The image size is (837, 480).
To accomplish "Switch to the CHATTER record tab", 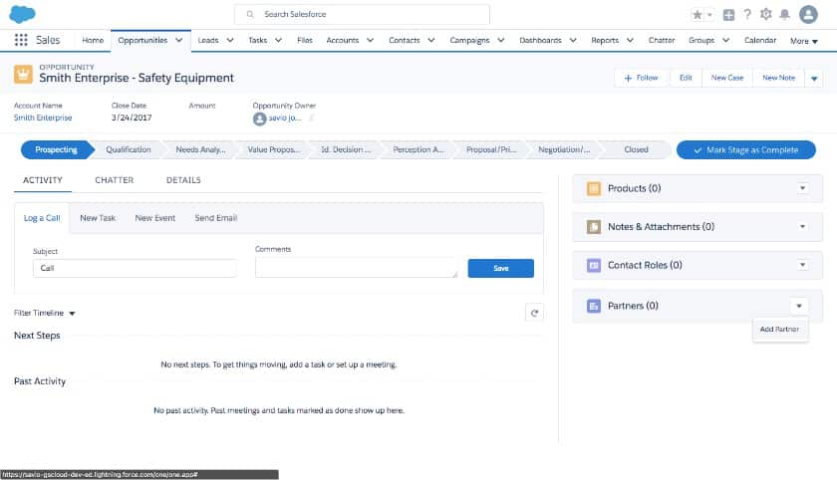I will [115, 180].
